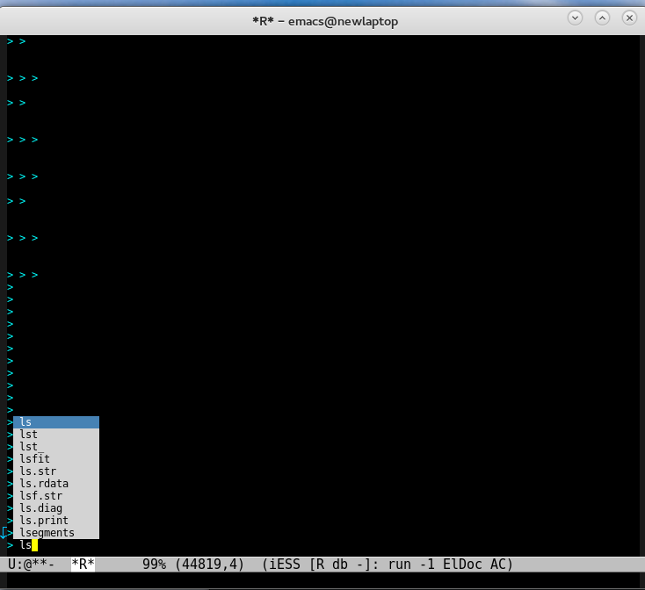This screenshot has width=645, height=590.
Task: Choose 'ls.str' completion candidate
Action: (x=56, y=471)
